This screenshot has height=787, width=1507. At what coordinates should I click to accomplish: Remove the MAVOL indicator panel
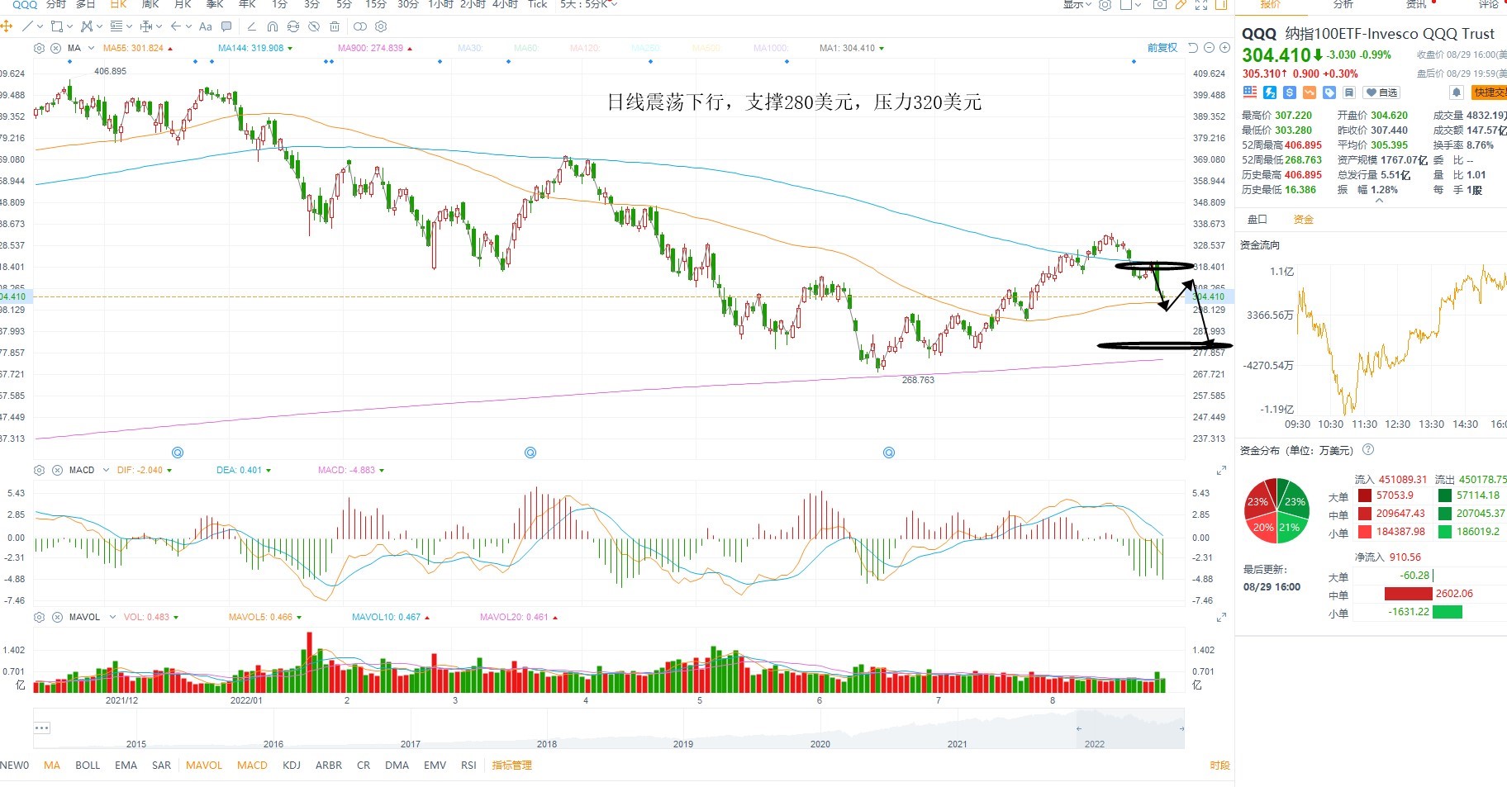pos(57,617)
